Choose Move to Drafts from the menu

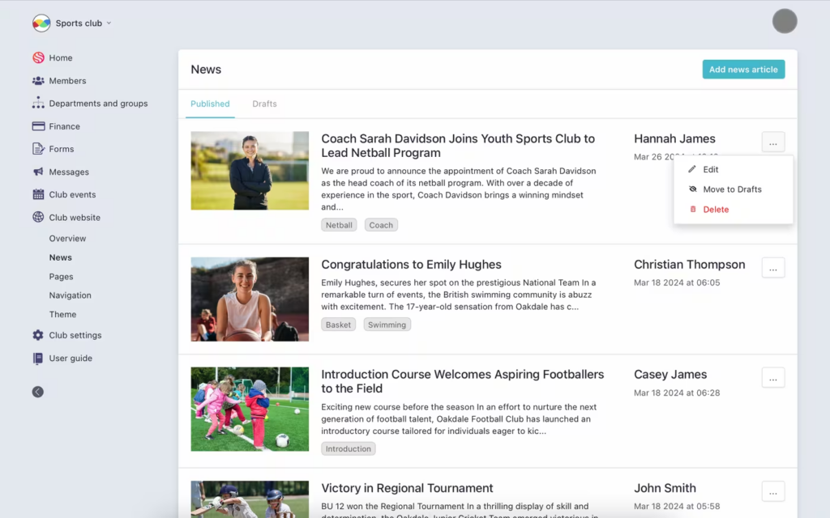tap(733, 189)
